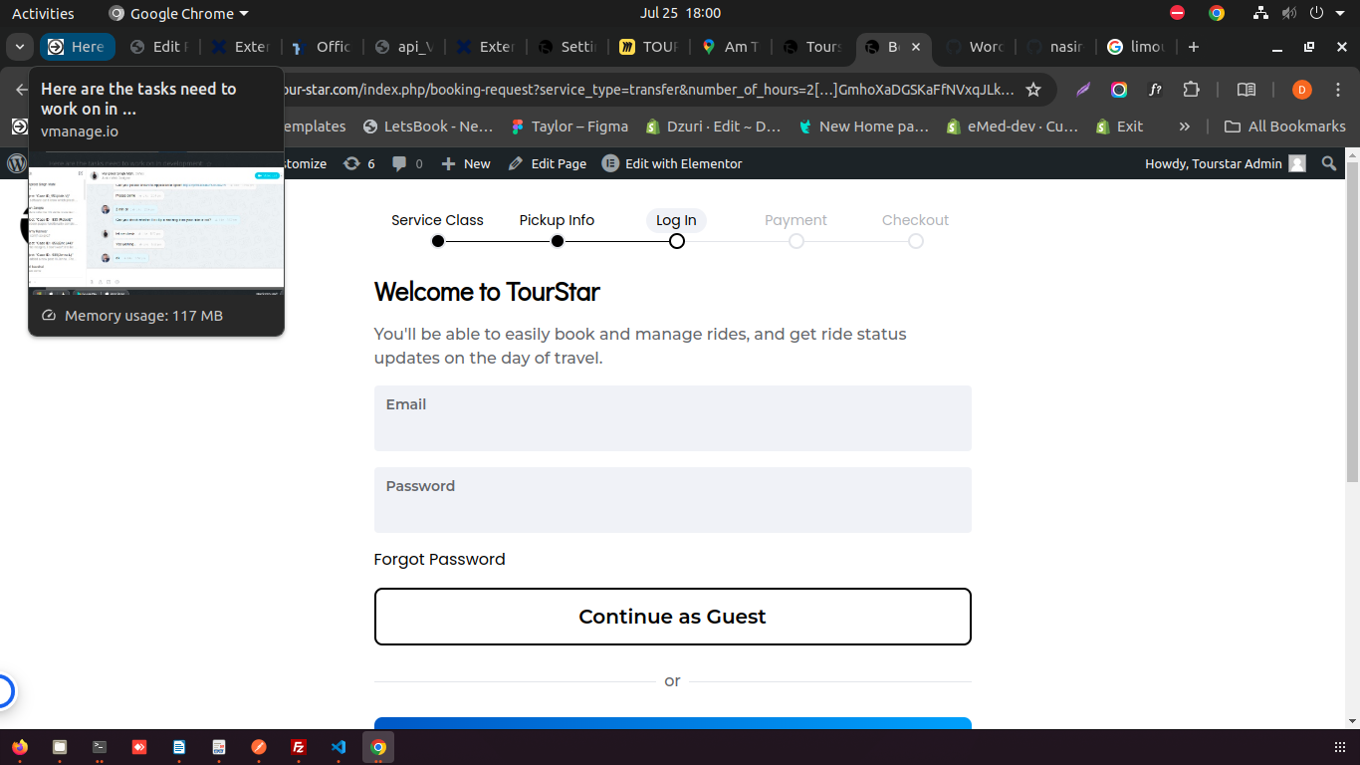This screenshot has width=1360, height=765.
Task: Bookmark this page with the star icon
Action: tap(1033, 90)
